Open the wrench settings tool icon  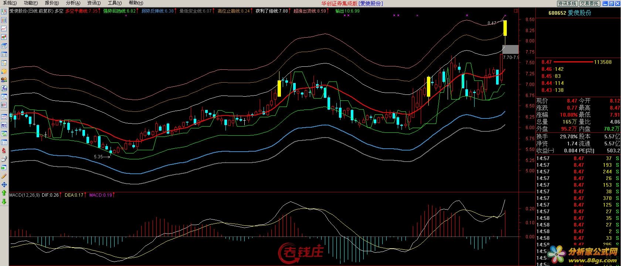pos(4,159)
